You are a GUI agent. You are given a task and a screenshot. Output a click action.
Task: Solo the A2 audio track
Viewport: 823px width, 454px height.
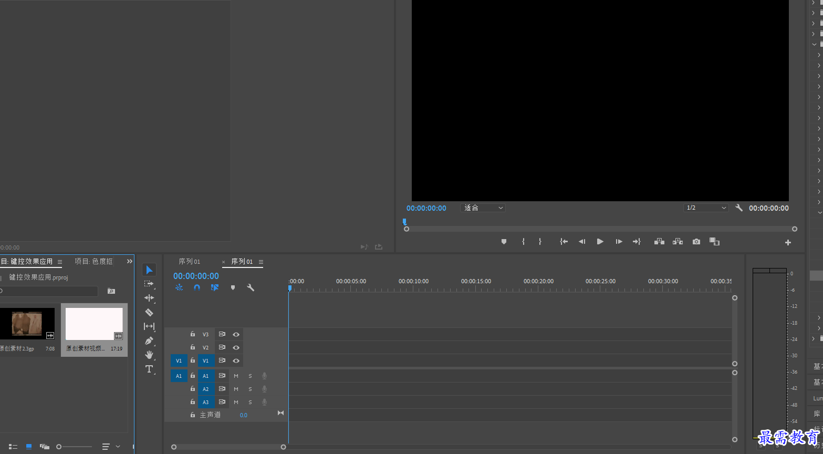point(250,389)
